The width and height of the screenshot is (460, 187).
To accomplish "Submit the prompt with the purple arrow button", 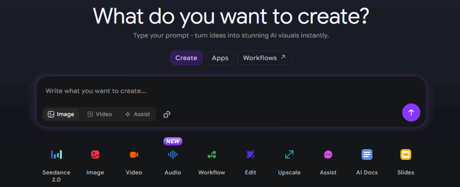I will [411, 112].
